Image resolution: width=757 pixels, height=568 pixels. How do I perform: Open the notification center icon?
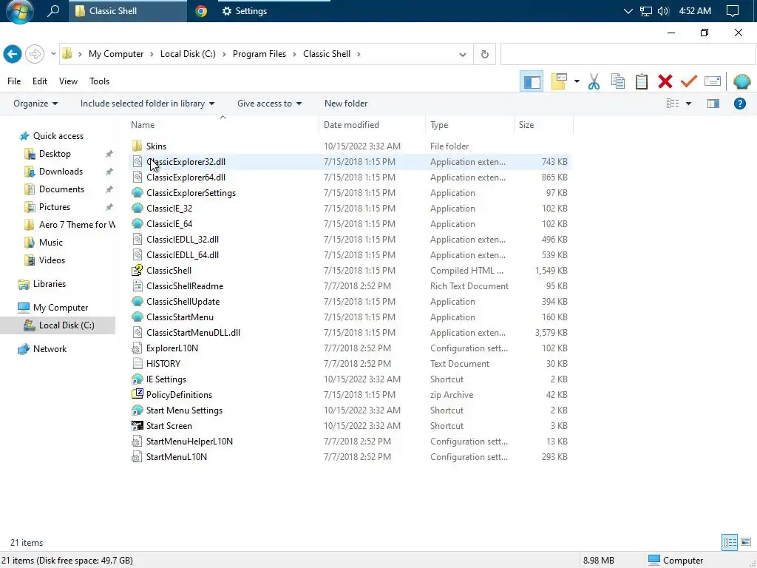point(733,10)
